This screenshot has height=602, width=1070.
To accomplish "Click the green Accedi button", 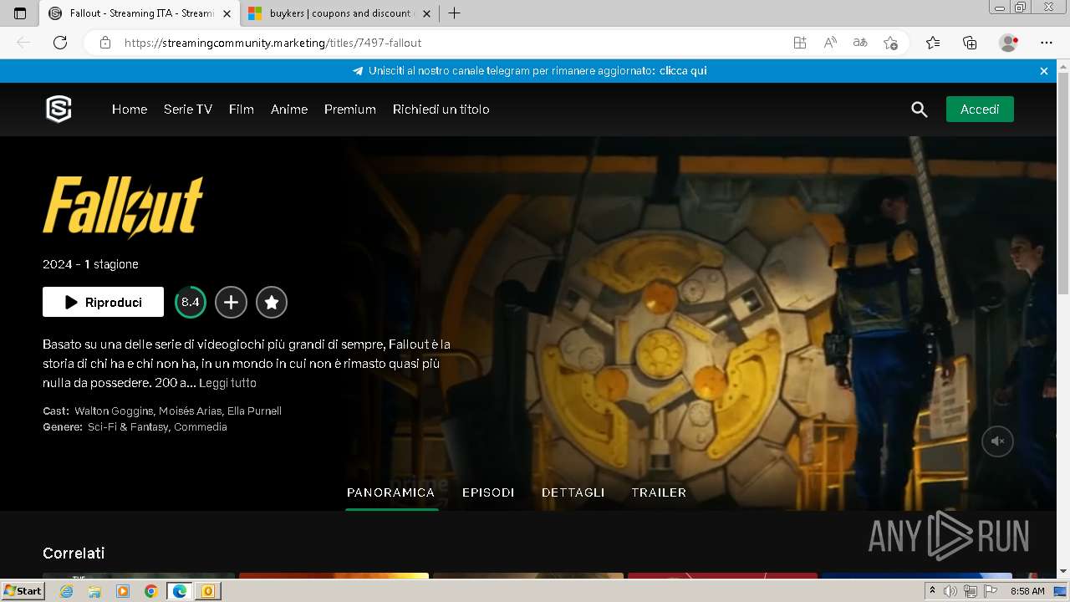I will (x=980, y=110).
